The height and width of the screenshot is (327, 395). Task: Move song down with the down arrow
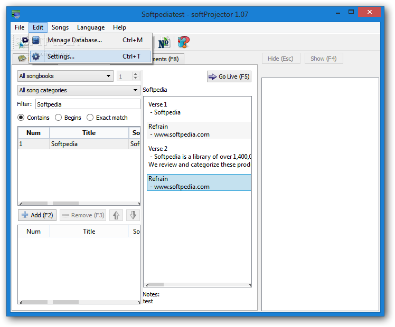click(x=133, y=215)
